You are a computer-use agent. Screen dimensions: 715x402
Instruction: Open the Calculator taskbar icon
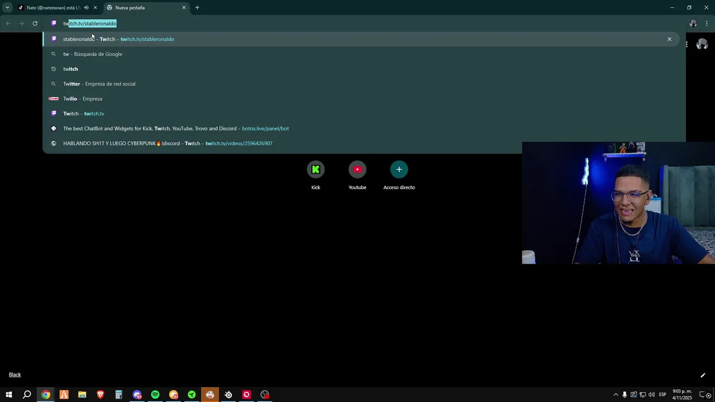point(118,395)
